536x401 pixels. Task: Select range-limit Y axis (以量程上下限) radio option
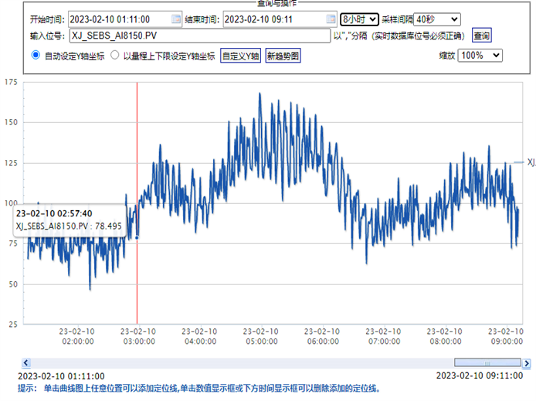[x=115, y=56]
